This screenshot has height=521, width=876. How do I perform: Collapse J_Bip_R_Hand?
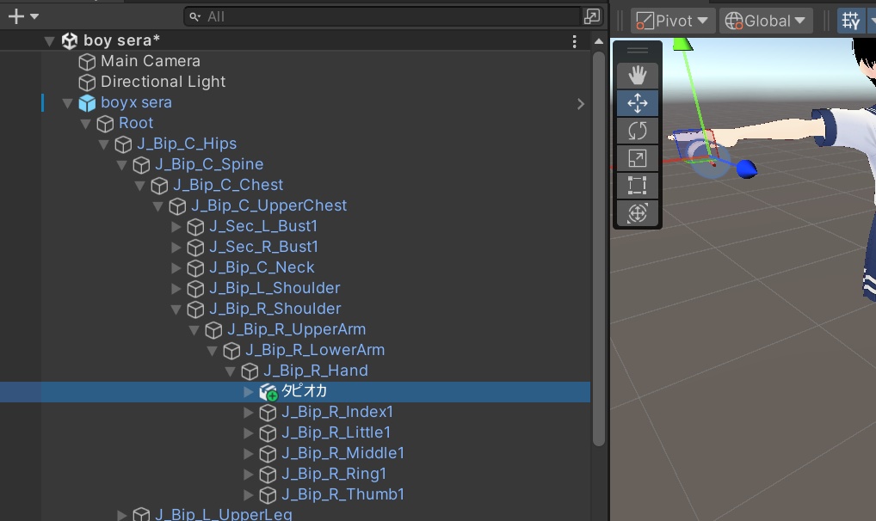tap(230, 371)
